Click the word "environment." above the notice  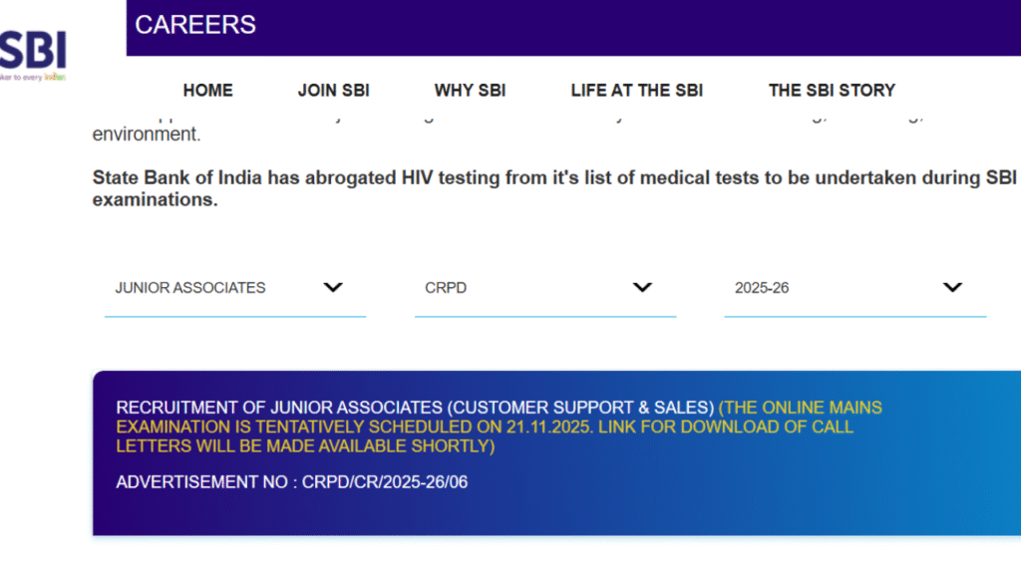click(147, 135)
